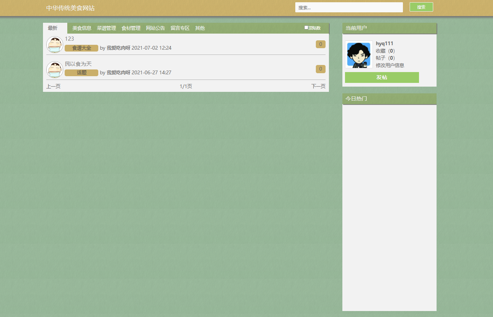Click the 话题 category tag
This screenshot has width=493, height=317.
click(81, 73)
